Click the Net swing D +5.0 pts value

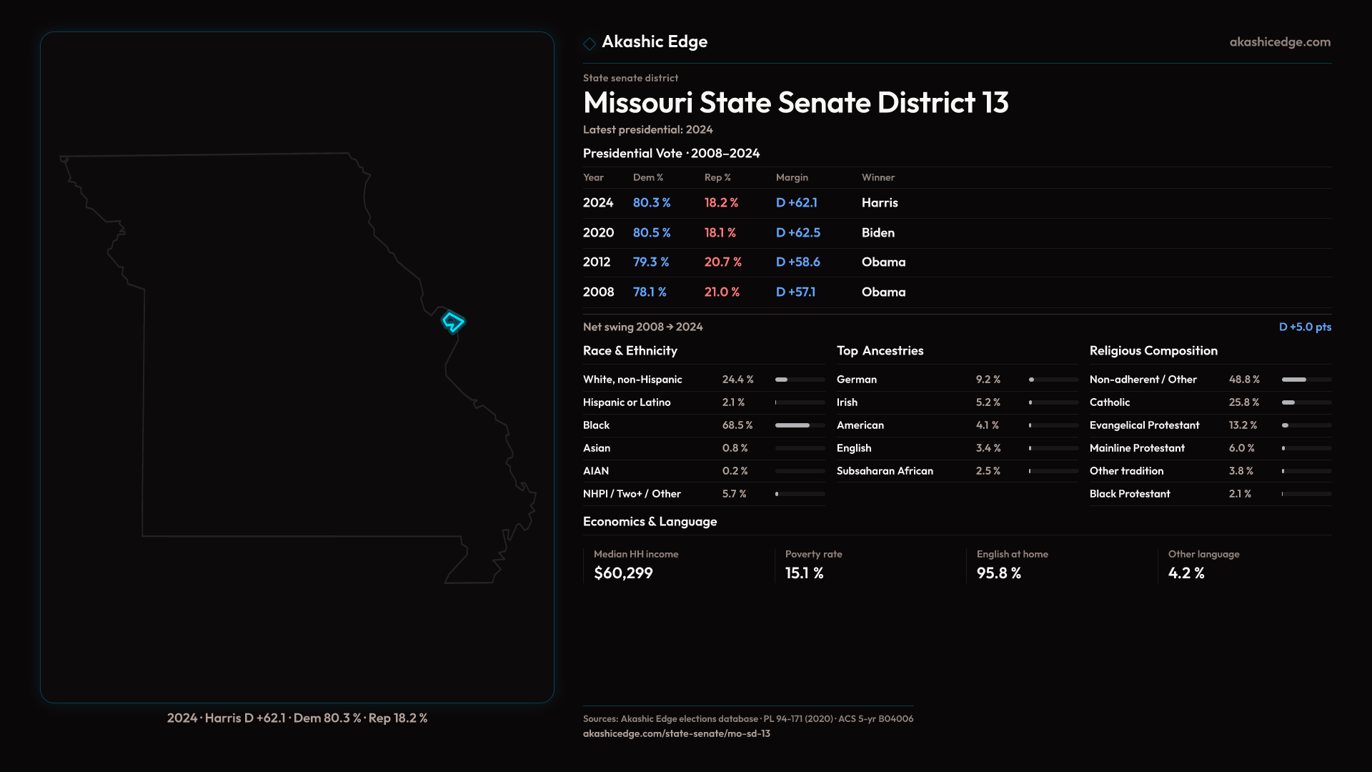tap(1304, 327)
